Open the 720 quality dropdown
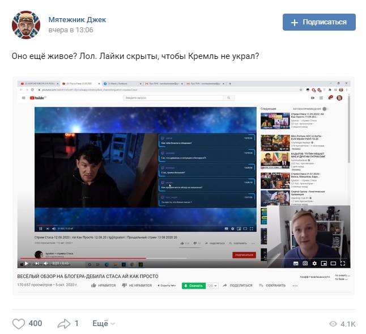 212,286
